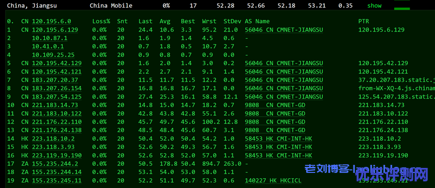The image size is (435, 188).
Task: Open IP link 183.207.54.125
Action: 57,97
